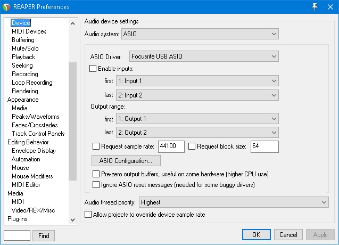Select Video/REX/Misc in the tree

(34, 210)
